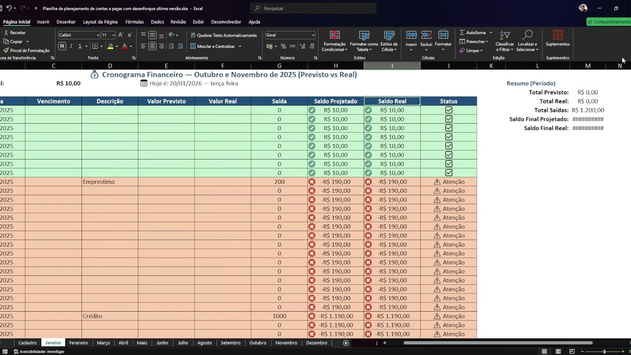Screen dimensions: 631x355
Task: Click the Undo icon in title bar
Action: (9, 8)
